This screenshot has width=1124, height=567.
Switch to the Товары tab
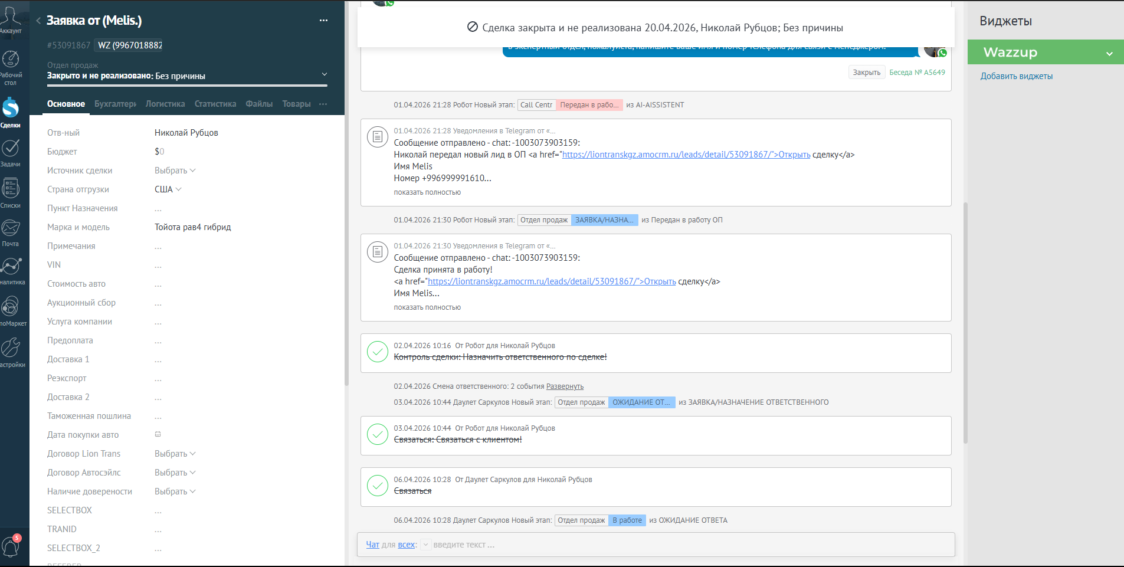pyautogui.click(x=296, y=104)
